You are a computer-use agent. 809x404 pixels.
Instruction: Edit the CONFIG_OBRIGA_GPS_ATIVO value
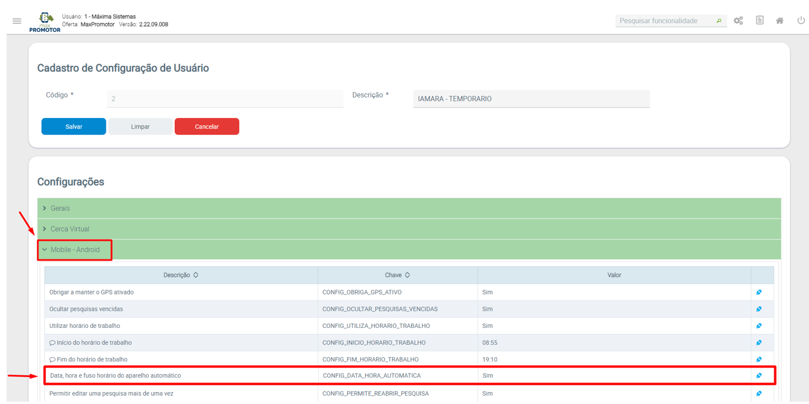759,292
